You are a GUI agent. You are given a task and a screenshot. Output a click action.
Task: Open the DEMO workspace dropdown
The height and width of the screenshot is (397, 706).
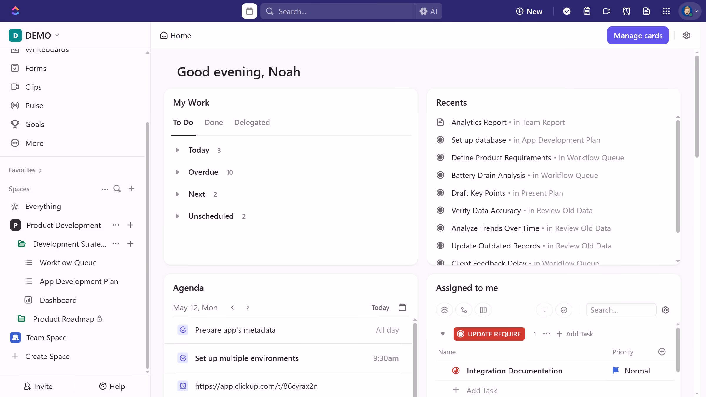pyautogui.click(x=34, y=35)
